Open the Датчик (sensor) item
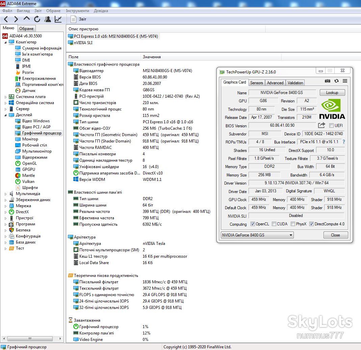The height and width of the screenshot is (350, 361). 29,91
